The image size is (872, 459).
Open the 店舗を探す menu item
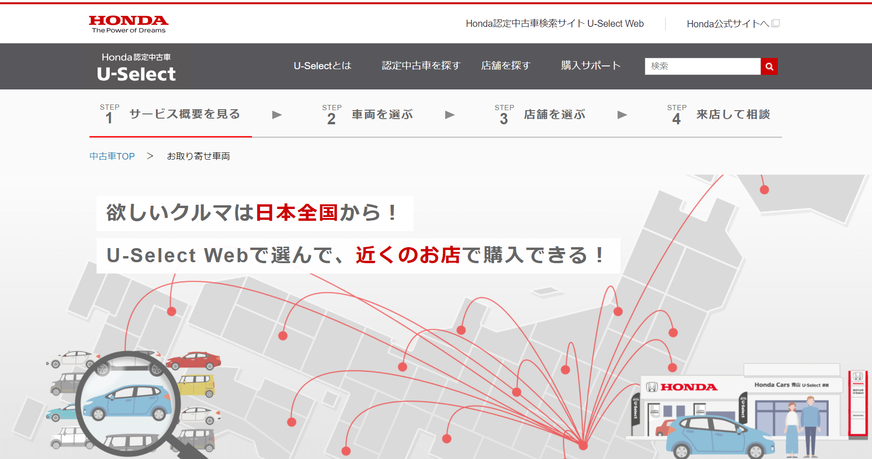[x=505, y=66]
